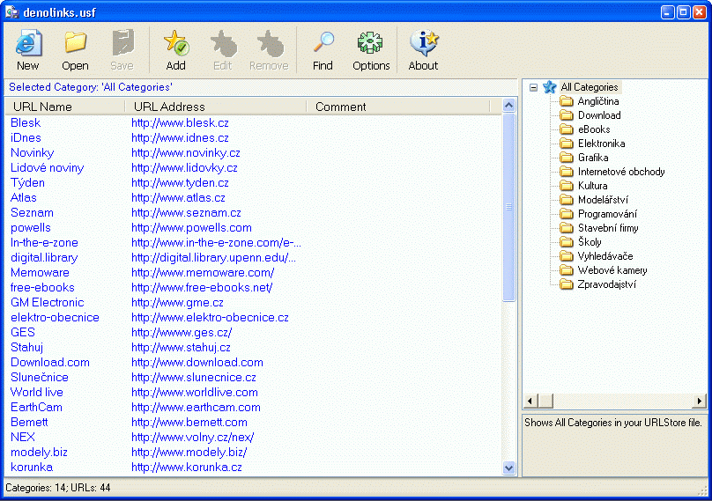Click the Programování folder icon
The width and height of the screenshot is (712, 501).
coord(567,213)
